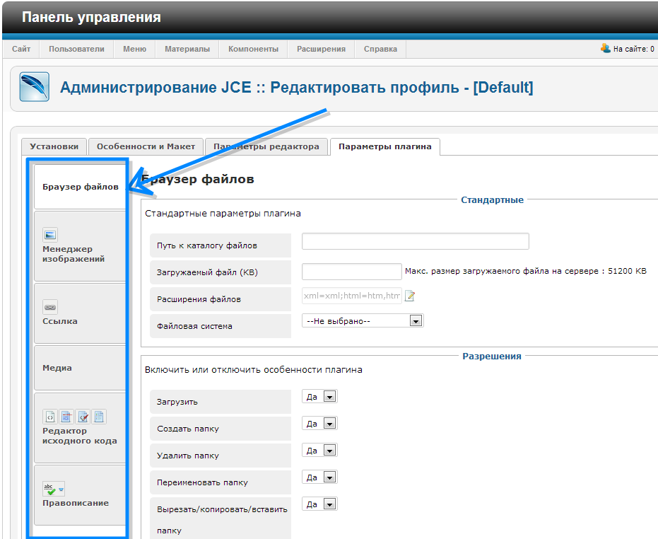Click the last source code editor icon
This screenshot has height=539, width=658.
click(x=100, y=417)
